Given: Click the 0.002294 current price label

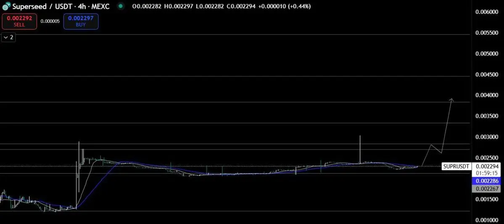Looking at the screenshot, I should click(487, 166).
